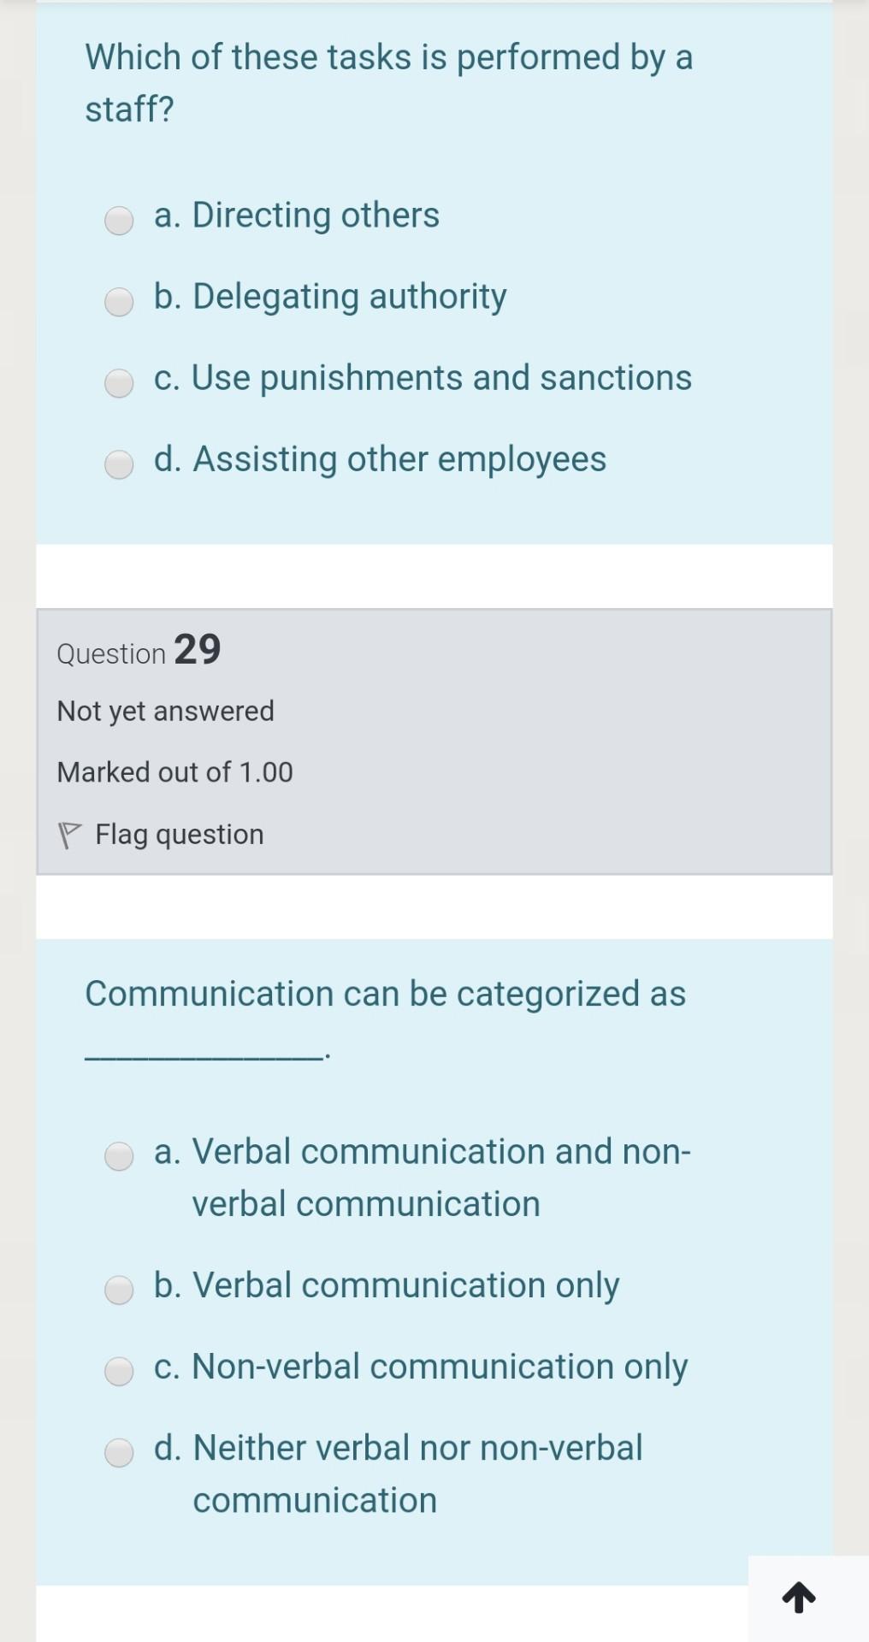Viewport: 869px width, 1642px height.
Task: Click the Marked out of 1.00 text
Action: click(x=174, y=772)
